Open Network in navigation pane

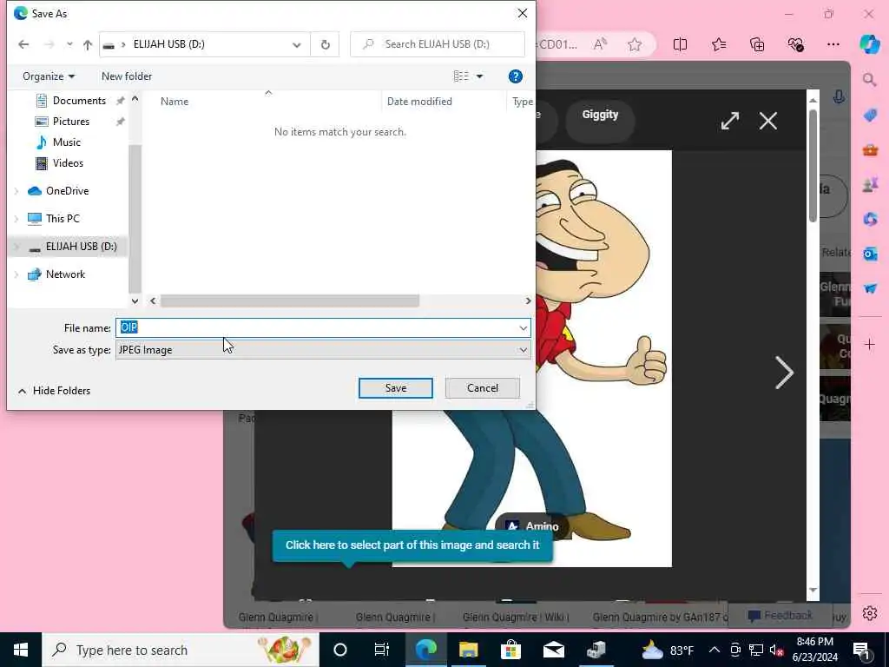click(65, 274)
